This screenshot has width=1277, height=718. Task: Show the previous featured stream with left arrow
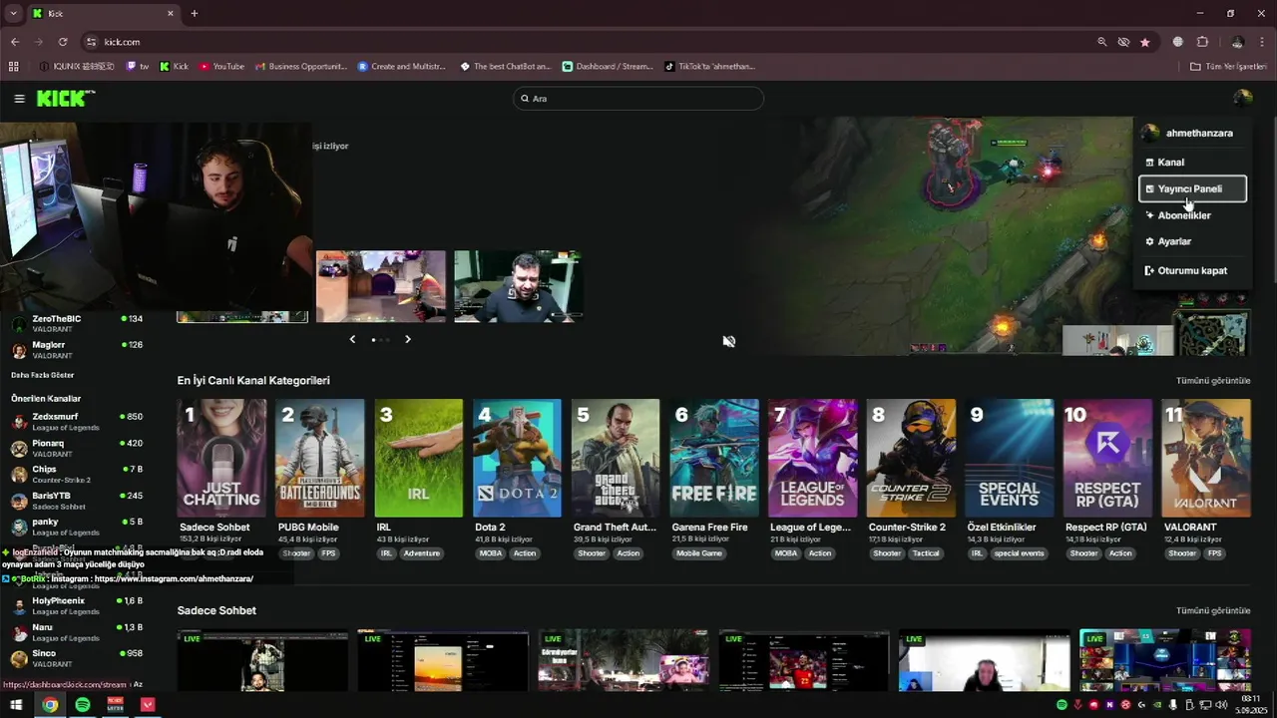tap(352, 339)
